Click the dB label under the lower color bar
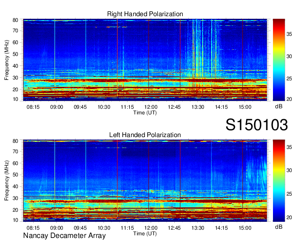Screen dimensions: 297x241 pyautogui.click(x=279, y=227)
